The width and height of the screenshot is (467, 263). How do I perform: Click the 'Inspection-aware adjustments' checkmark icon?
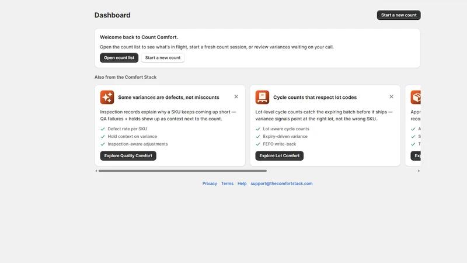tap(103, 144)
